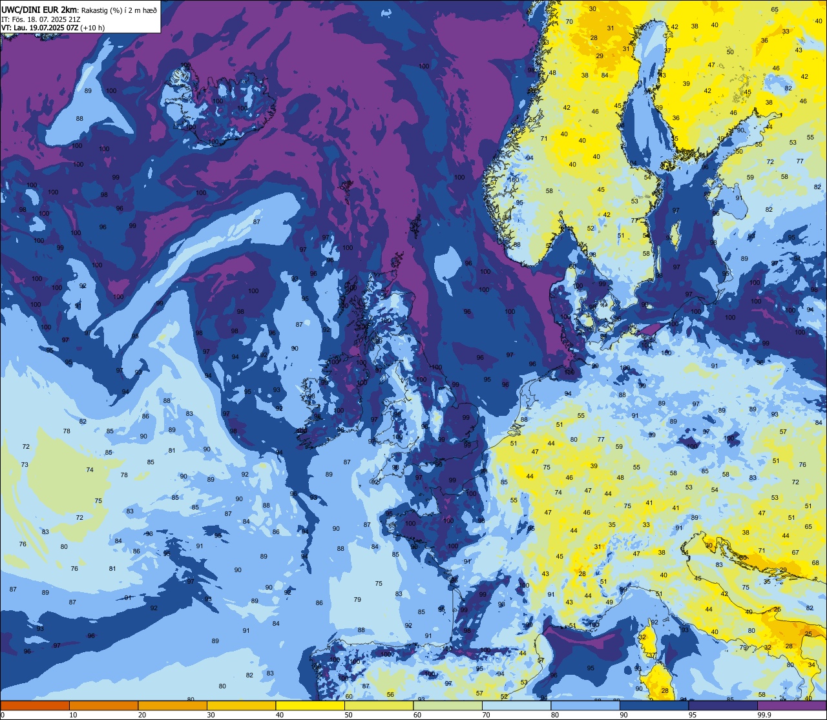Click the '50' legend scale label
This screenshot has height=720, width=827.
tap(348, 715)
